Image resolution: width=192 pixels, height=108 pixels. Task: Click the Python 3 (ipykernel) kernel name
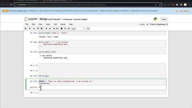pos(158,24)
